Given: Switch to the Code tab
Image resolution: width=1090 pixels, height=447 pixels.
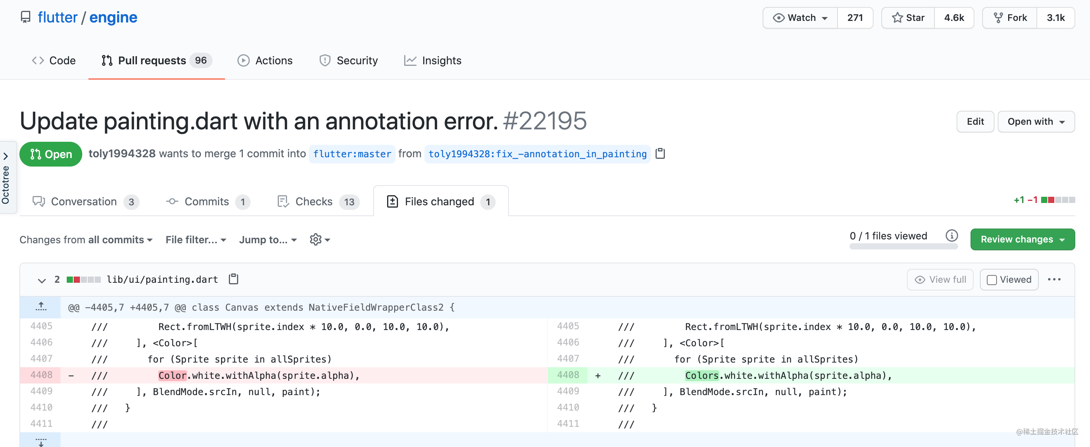Looking at the screenshot, I should tap(54, 60).
